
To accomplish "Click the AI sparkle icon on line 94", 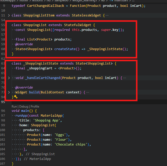I will (16, 97).
